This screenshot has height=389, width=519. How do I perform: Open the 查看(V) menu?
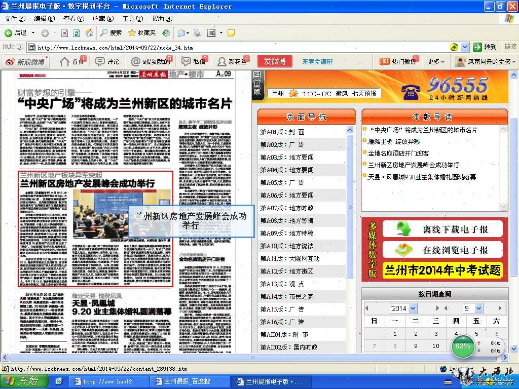73,19
